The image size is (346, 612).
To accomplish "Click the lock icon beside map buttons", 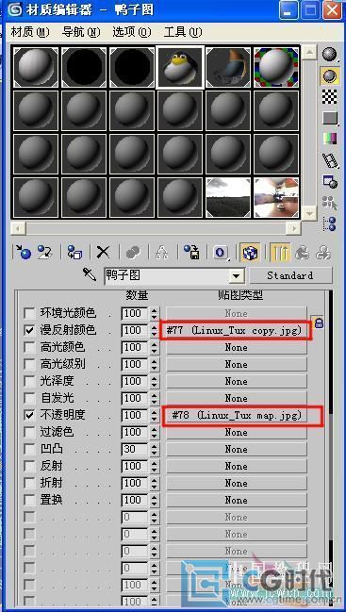I will click(319, 323).
